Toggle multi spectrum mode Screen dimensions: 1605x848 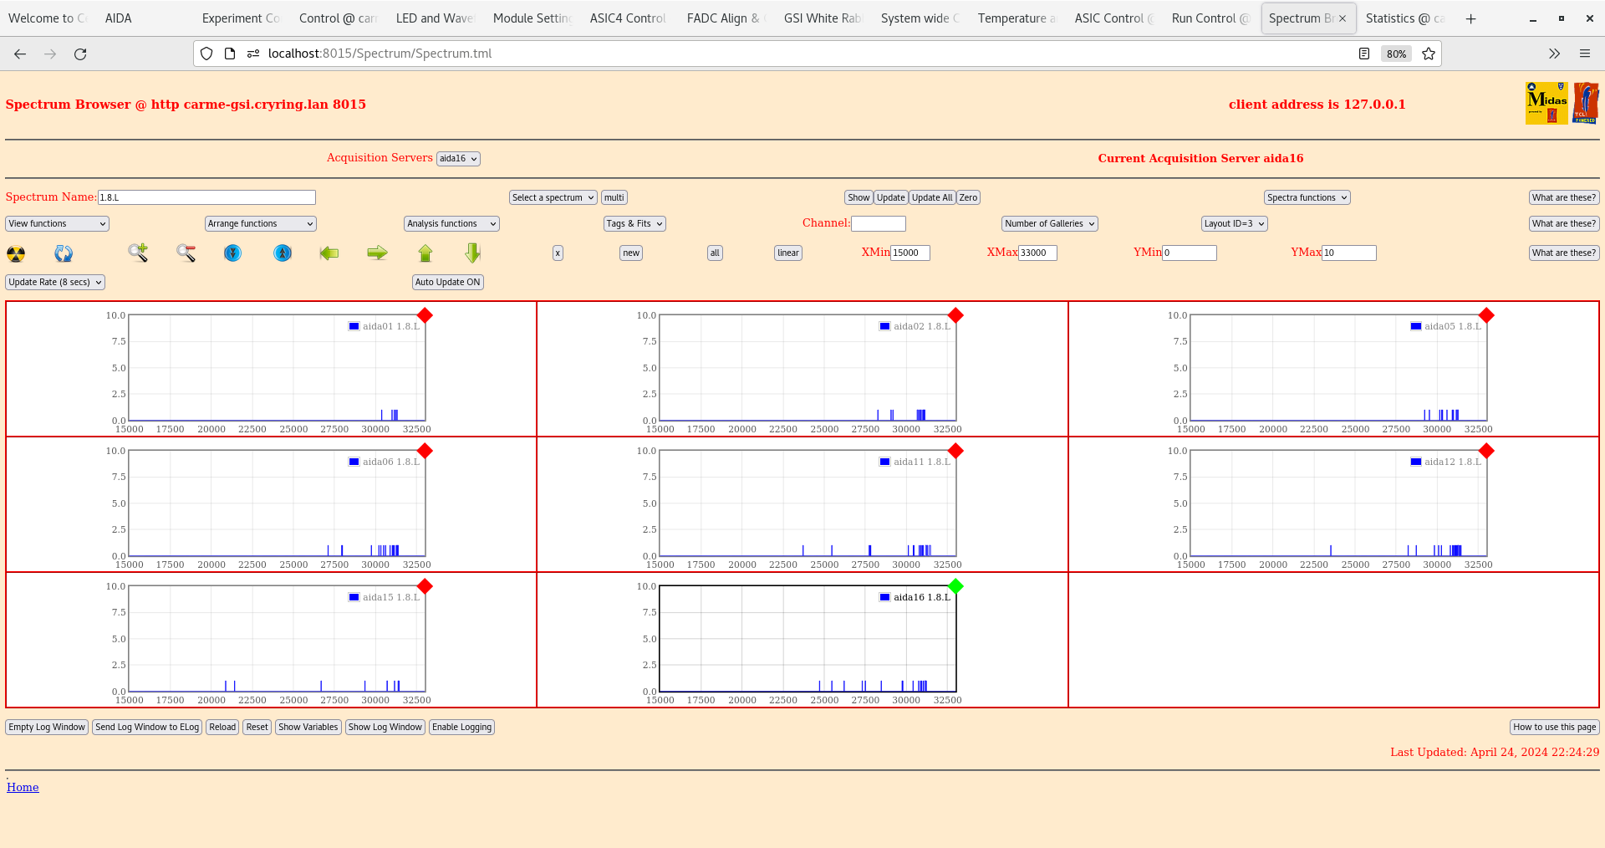614,197
